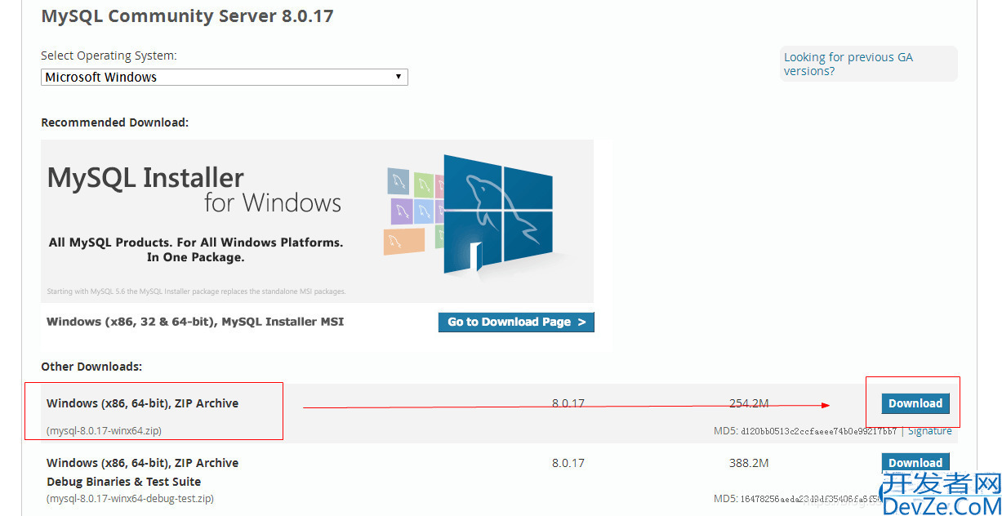
Task: Click the orange dolphin tile in banner
Action: coord(403,241)
